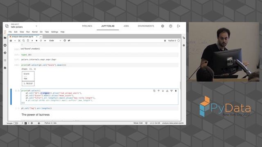The image size is (262, 147).
Task: Click the project pipeline icon at top left
Action: click(x=7, y=26)
